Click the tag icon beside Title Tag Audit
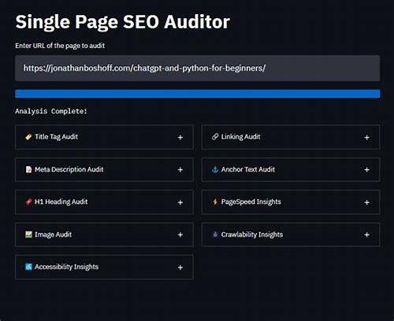This screenshot has width=394, height=321. pos(28,137)
